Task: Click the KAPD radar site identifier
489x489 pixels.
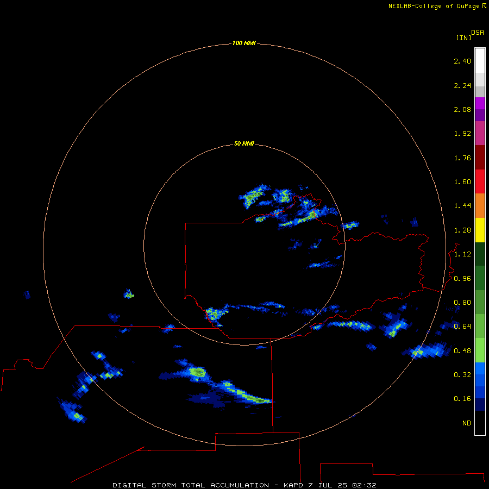Action: click(293, 485)
